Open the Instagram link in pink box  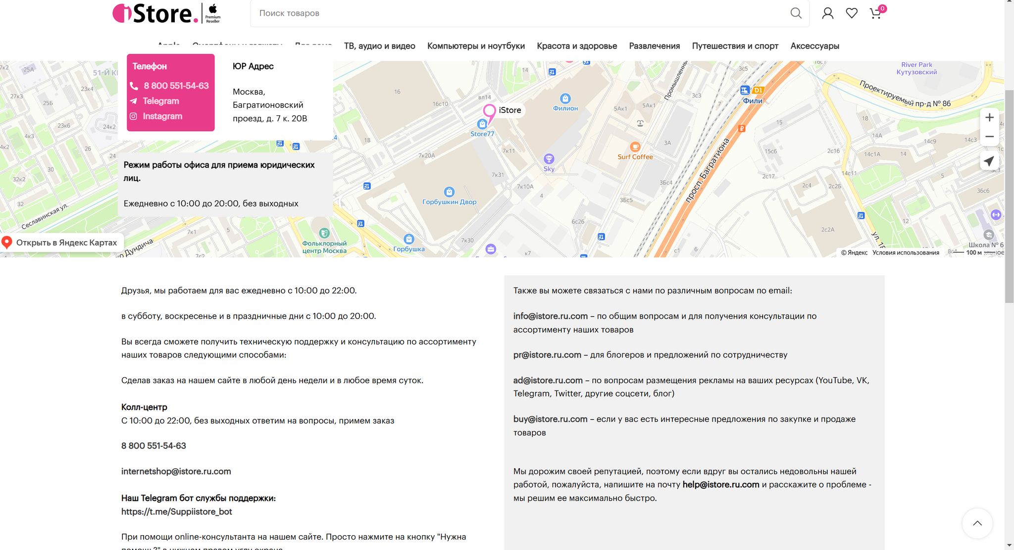pyautogui.click(x=162, y=116)
